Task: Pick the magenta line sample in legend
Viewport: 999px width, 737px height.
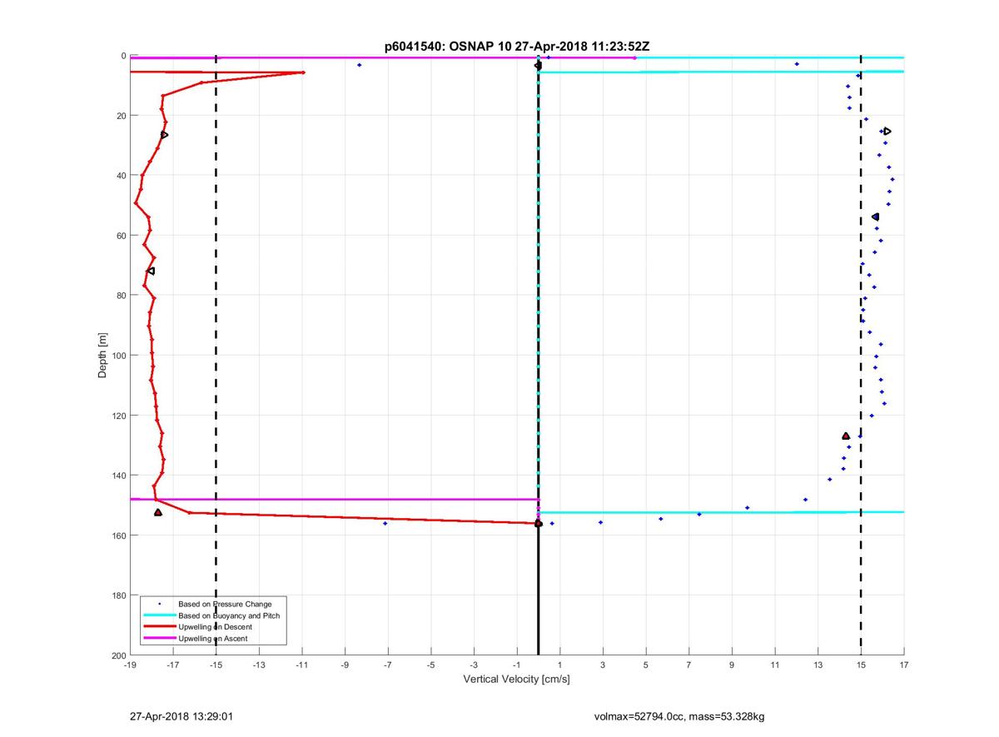Action: point(159,639)
